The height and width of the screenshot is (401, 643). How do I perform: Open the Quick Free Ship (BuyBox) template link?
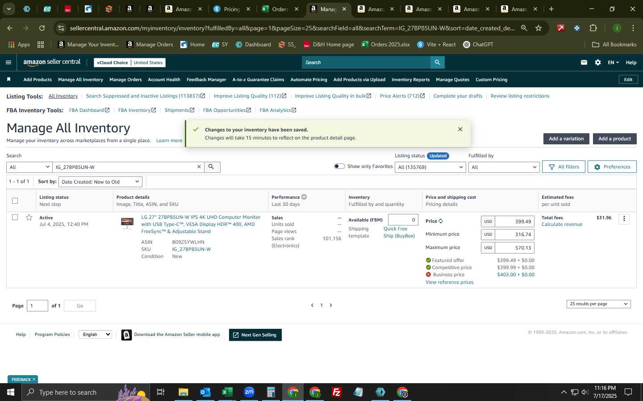tap(399, 232)
